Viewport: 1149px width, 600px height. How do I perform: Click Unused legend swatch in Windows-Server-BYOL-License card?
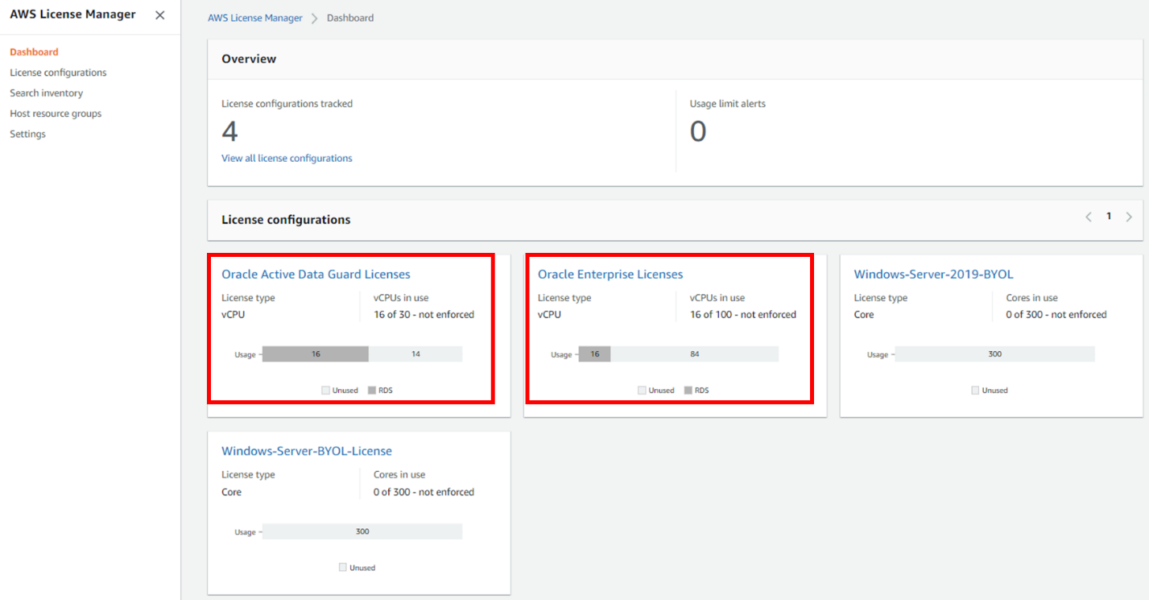(343, 568)
